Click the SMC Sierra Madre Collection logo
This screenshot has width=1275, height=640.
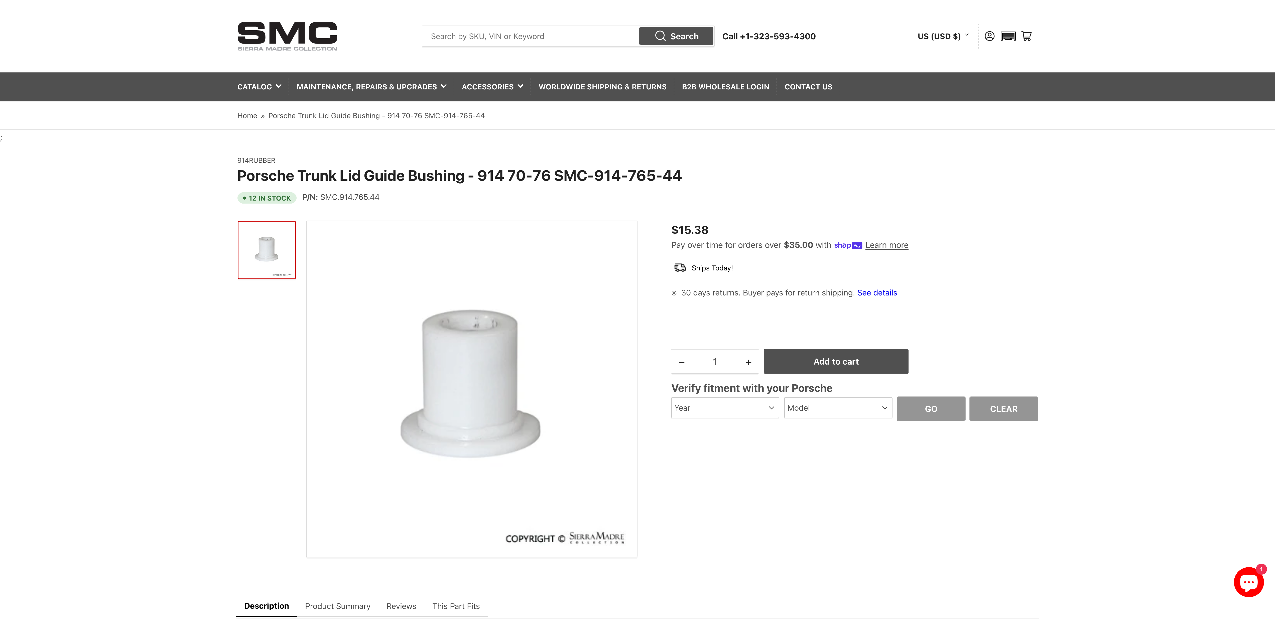point(287,36)
